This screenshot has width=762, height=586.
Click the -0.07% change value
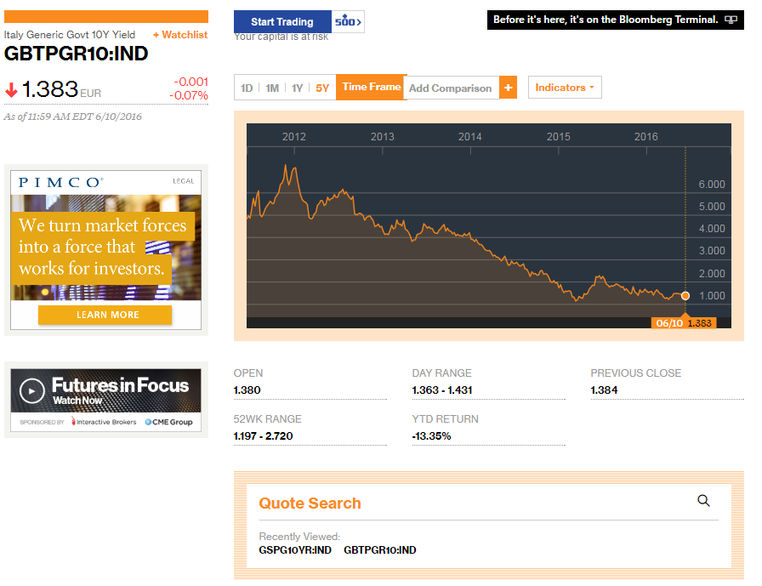click(189, 95)
